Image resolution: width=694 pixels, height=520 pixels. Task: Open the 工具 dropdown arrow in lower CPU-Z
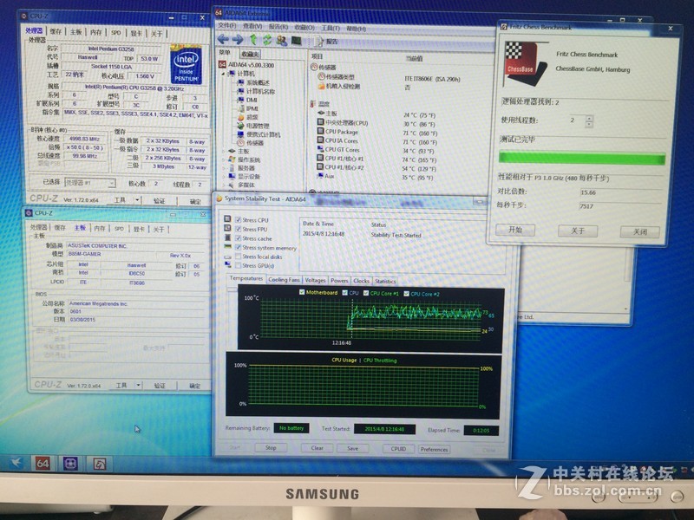(x=139, y=385)
